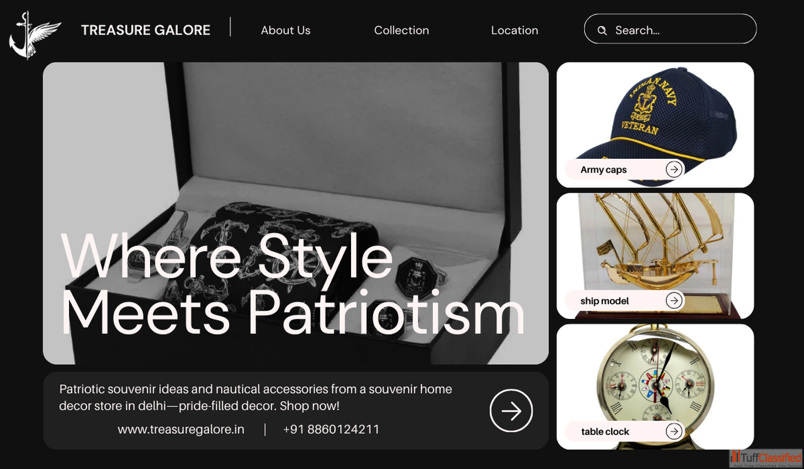Open the About Us menu item
804x469 pixels.
[286, 30]
